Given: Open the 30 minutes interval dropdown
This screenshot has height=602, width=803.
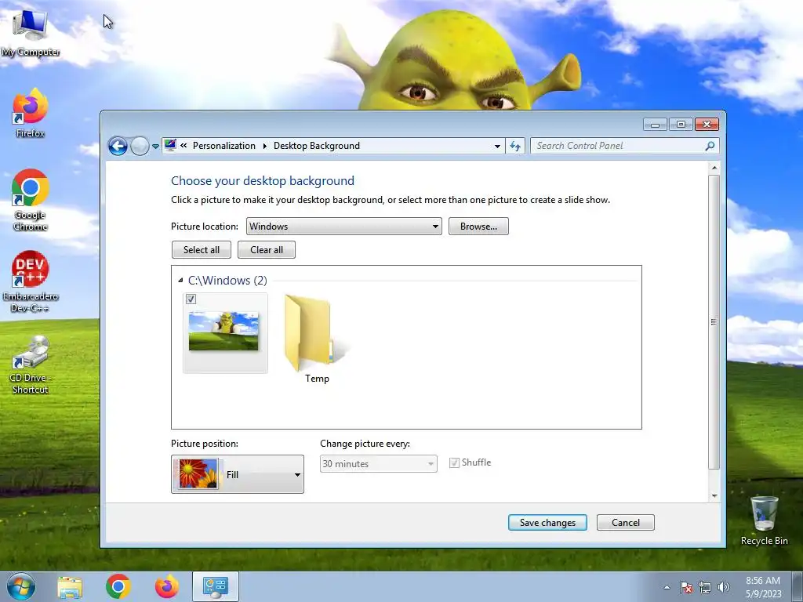Looking at the screenshot, I should (x=379, y=464).
